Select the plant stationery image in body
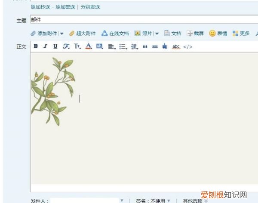Viewport: 258px width, 203px height. (53, 92)
